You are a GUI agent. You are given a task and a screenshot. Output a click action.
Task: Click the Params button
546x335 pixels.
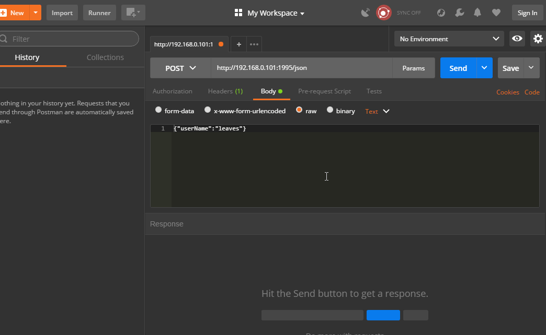414,68
